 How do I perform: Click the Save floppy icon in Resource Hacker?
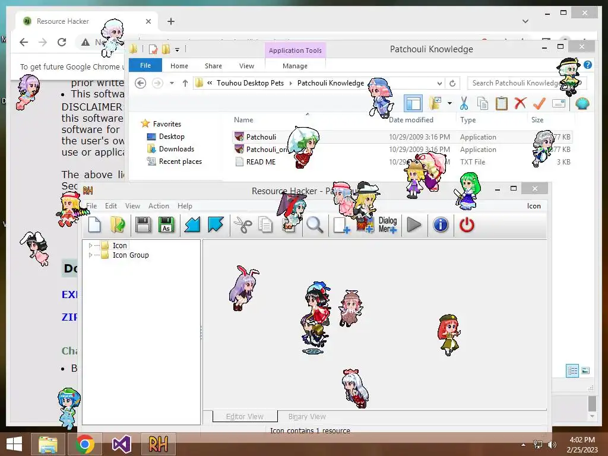143,225
